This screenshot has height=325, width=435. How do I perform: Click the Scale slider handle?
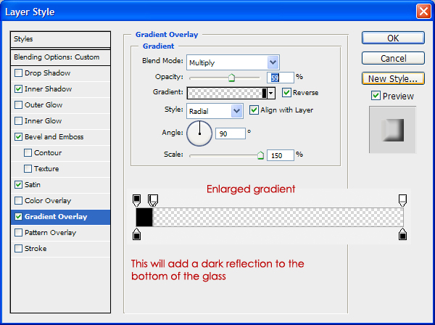260,155
